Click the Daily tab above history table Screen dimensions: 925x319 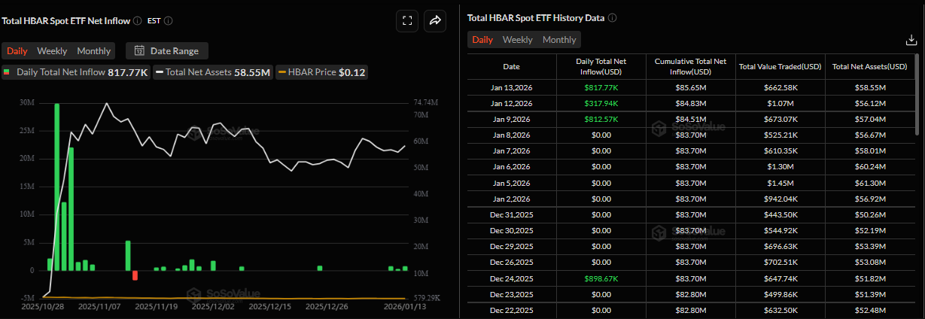tap(482, 40)
